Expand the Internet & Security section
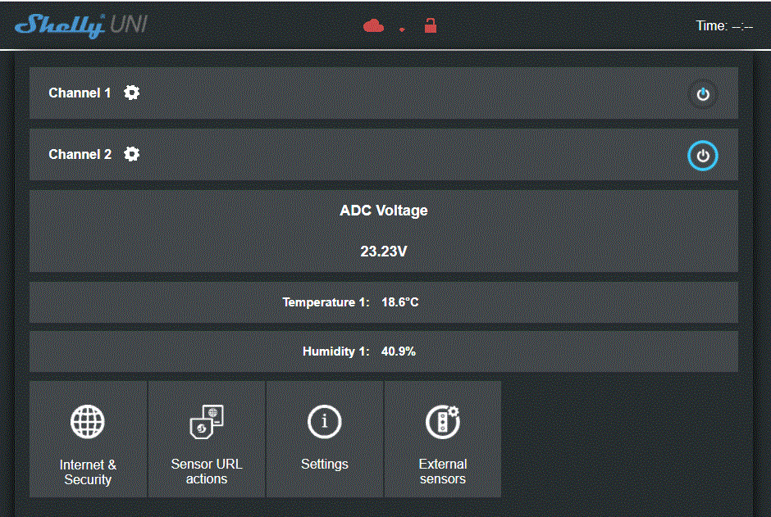Viewport: 771px width, 517px height. click(x=88, y=471)
